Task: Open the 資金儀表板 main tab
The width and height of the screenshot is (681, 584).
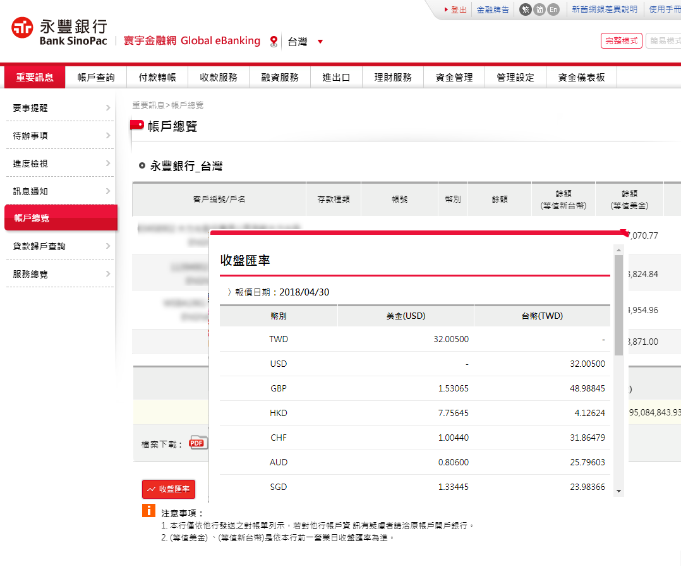Action: 581,77
